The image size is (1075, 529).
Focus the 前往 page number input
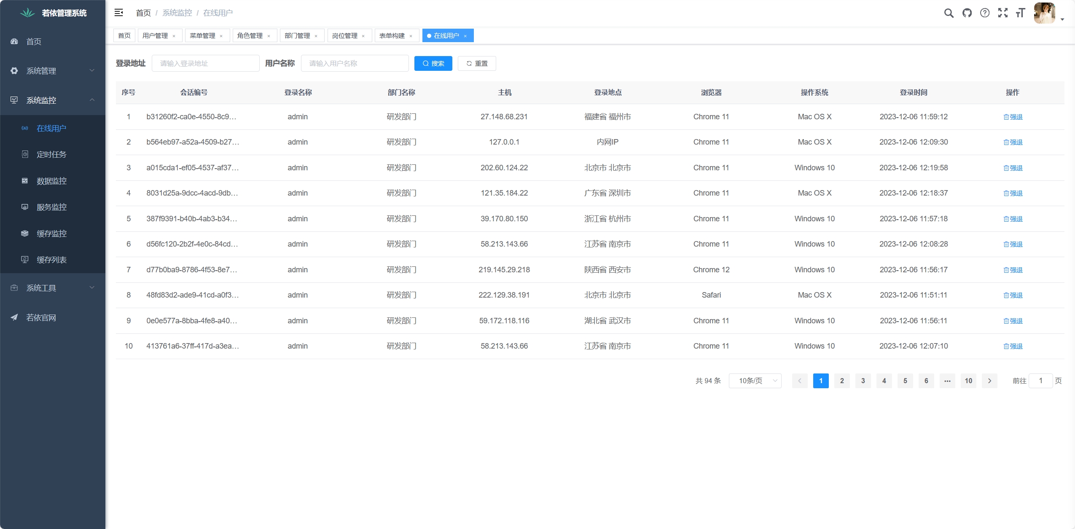tap(1040, 381)
